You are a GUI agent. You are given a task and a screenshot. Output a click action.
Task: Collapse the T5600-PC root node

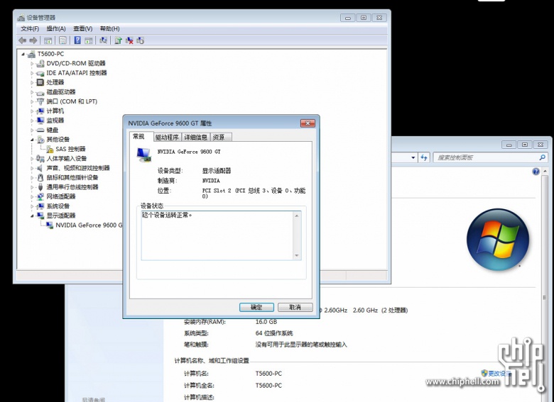point(23,54)
